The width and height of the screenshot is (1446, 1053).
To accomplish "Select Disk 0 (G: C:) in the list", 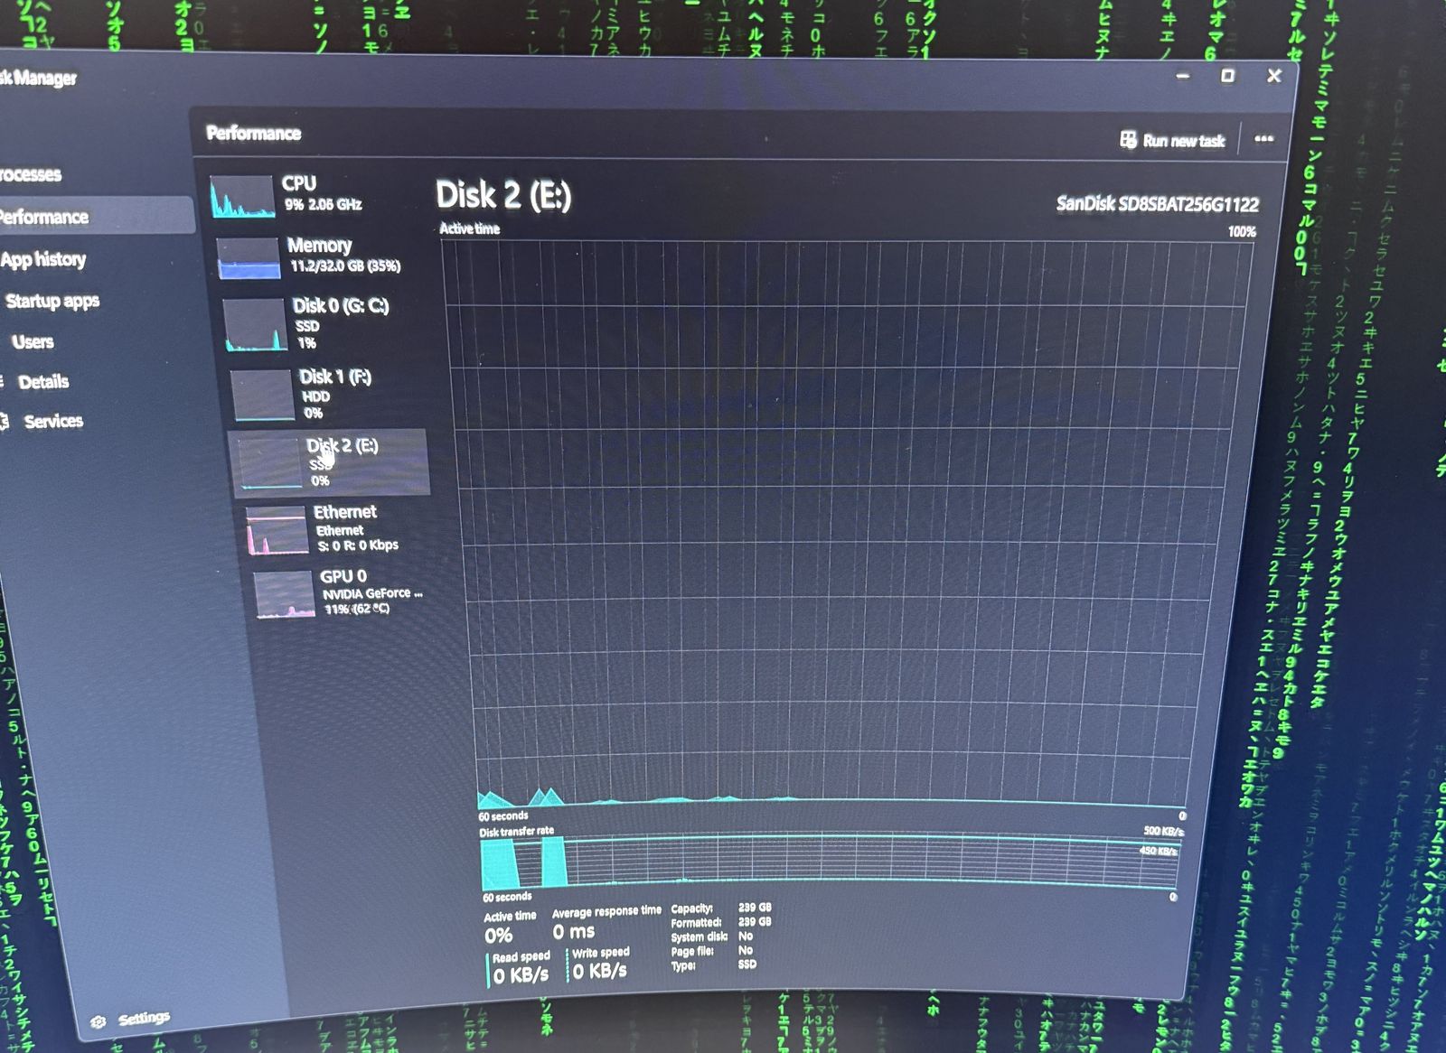I will pos(309,324).
